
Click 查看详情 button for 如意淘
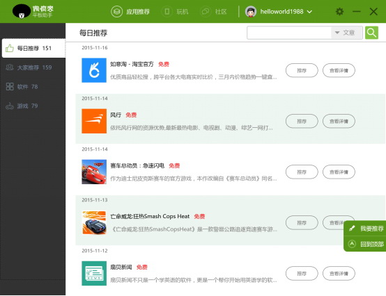pos(339,70)
